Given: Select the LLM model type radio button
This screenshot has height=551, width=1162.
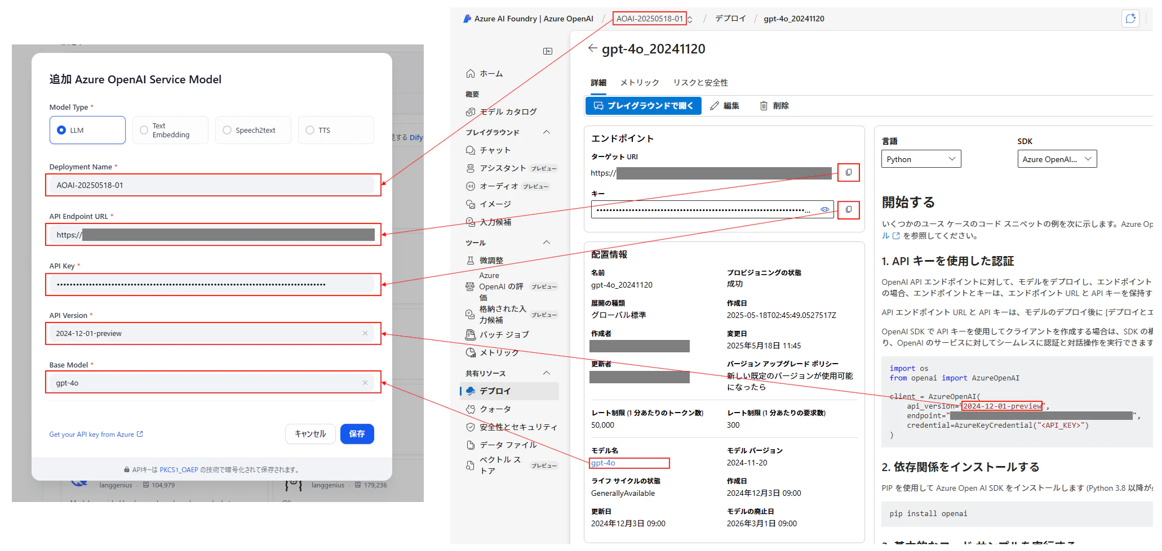Looking at the screenshot, I should pos(61,130).
